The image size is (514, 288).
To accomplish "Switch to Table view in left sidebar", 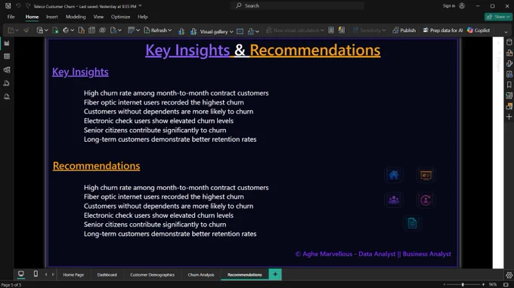I will click(7, 57).
